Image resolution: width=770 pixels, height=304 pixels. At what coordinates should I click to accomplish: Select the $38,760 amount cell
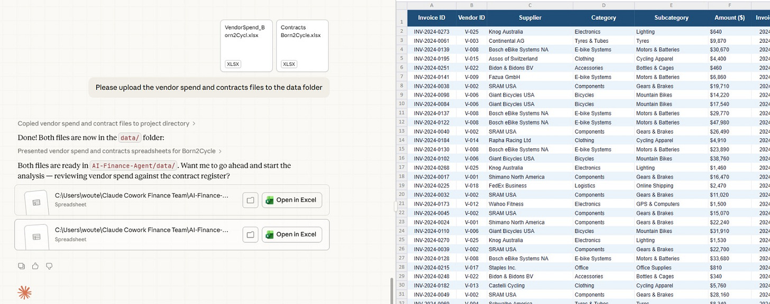coord(729,158)
